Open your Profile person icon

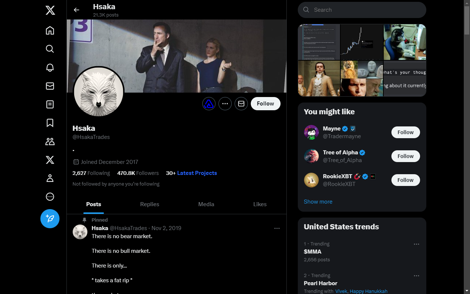(50, 178)
